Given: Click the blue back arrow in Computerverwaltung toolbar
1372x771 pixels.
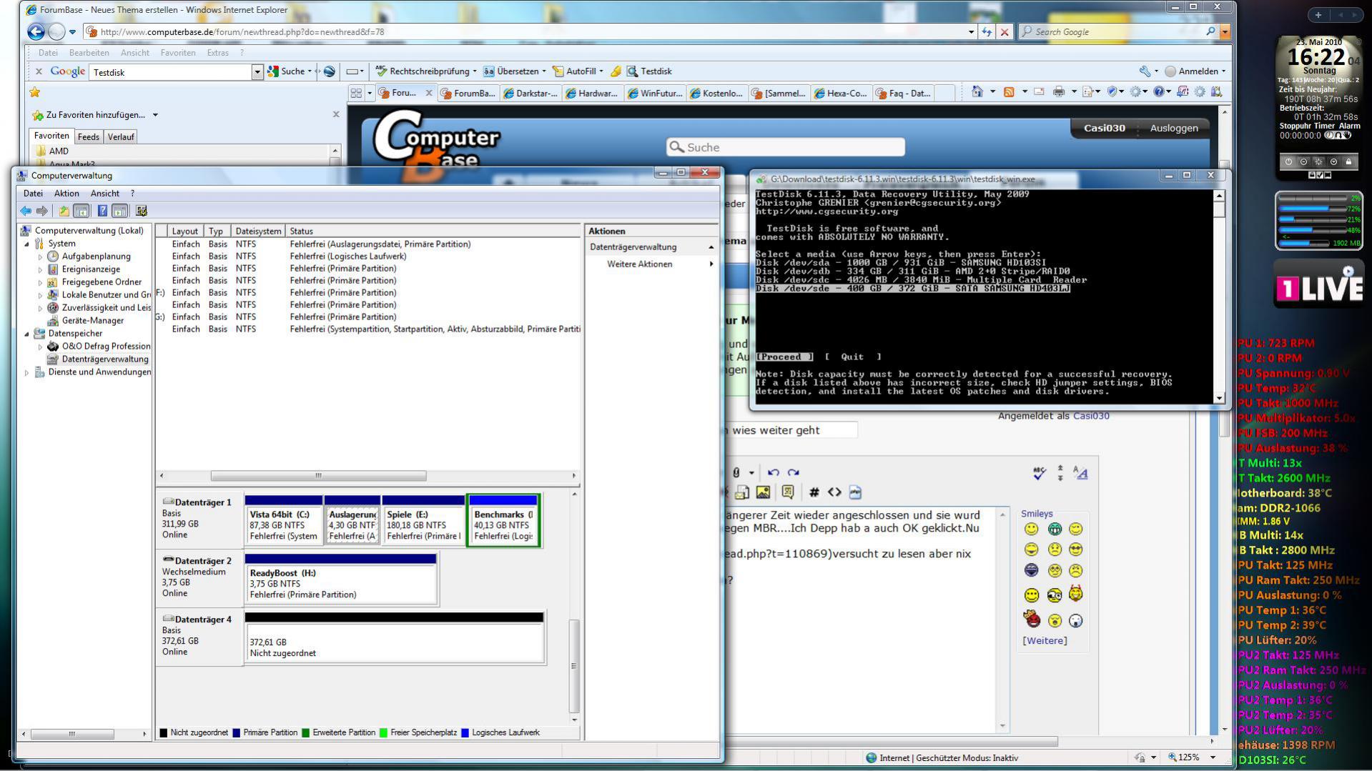Looking at the screenshot, I should [26, 211].
